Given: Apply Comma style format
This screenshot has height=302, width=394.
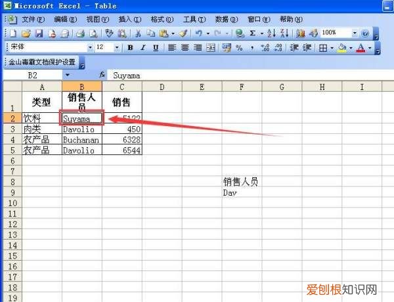Looking at the screenshot, I should click(x=252, y=47).
